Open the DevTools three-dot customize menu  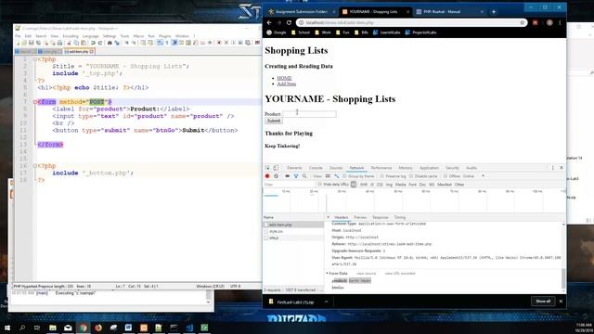(x=553, y=168)
